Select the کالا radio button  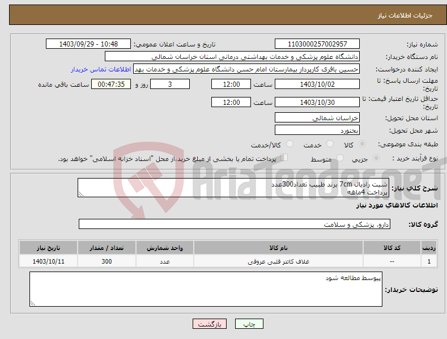coord(363,144)
